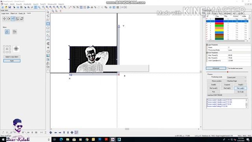Select the top-right anchor point box

pos(10,47)
